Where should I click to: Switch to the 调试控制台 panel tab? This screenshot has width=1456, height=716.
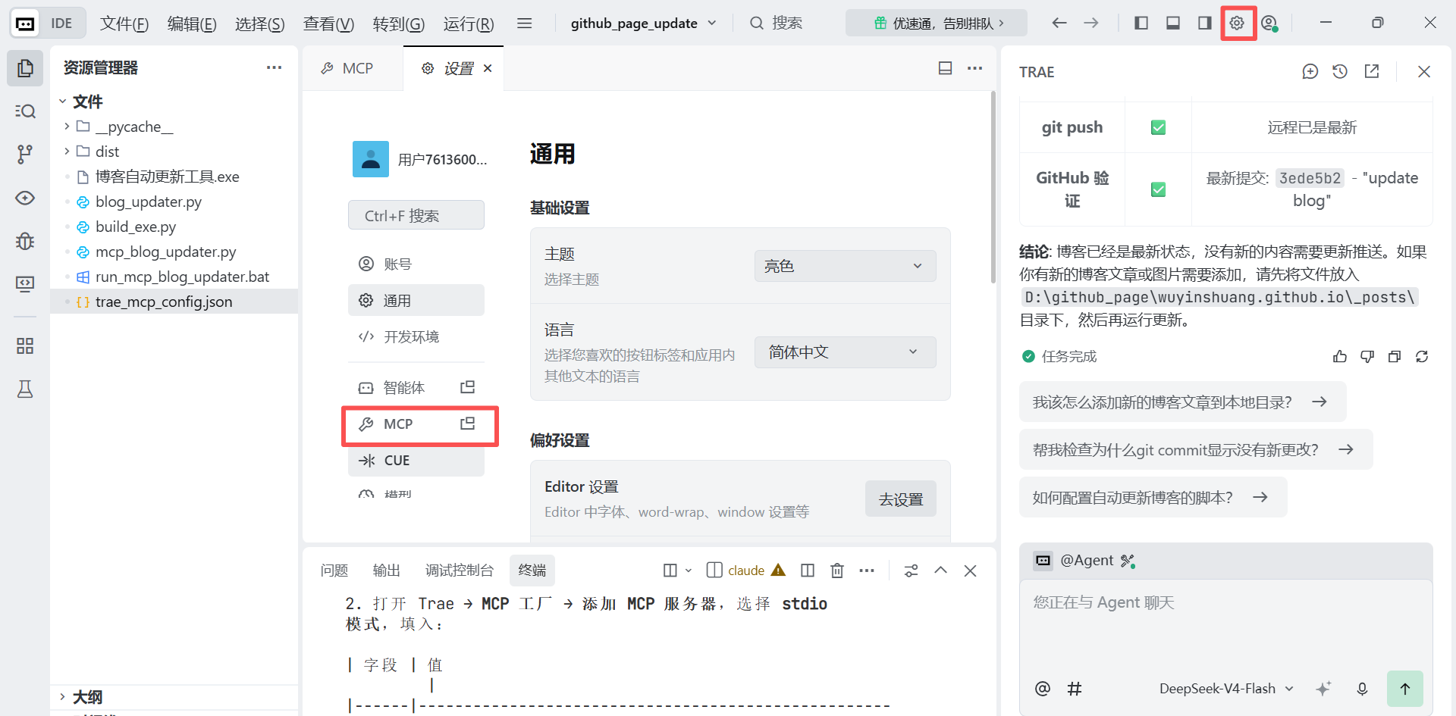pos(459,571)
